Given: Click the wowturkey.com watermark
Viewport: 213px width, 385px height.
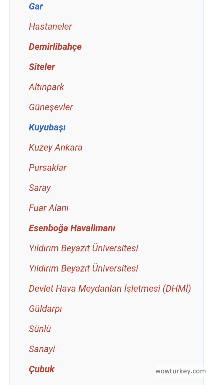Looking at the screenshot, I should click(180, 371).
